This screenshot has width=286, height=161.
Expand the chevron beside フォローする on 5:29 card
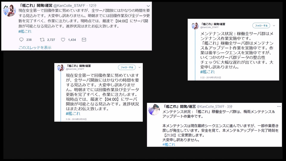tap(139, 67)
